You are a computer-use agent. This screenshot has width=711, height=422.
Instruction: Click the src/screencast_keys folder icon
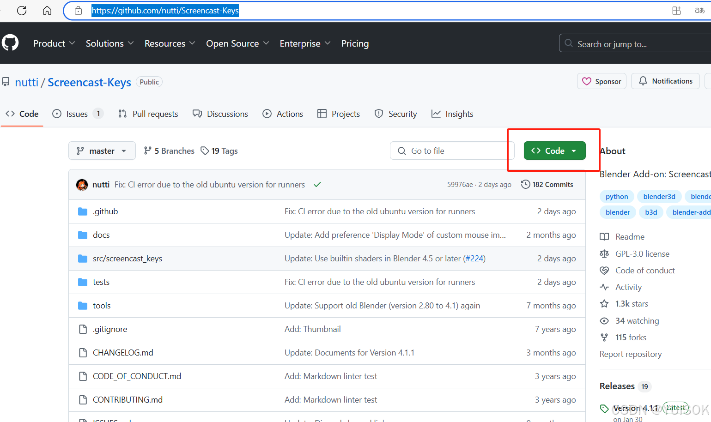(83, 259)
